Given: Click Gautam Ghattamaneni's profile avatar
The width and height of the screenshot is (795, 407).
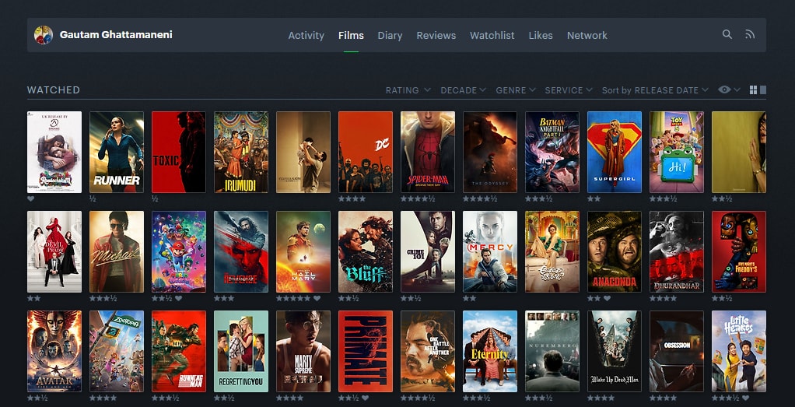Looking at the screenshot, I should pos(44,35).
